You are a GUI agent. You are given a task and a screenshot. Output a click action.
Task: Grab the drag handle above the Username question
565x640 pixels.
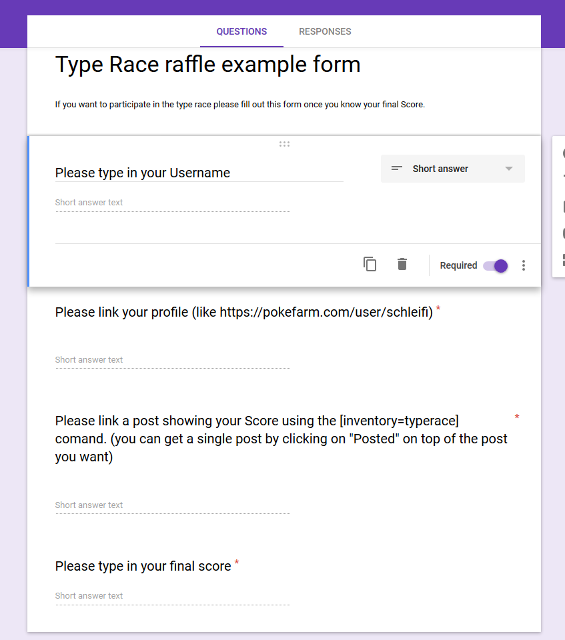(x=284, y=144)
